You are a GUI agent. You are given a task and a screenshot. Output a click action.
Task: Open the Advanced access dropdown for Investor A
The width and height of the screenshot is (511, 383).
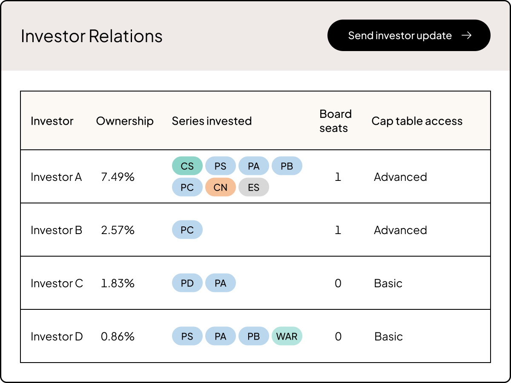click(x=400, y=177)
